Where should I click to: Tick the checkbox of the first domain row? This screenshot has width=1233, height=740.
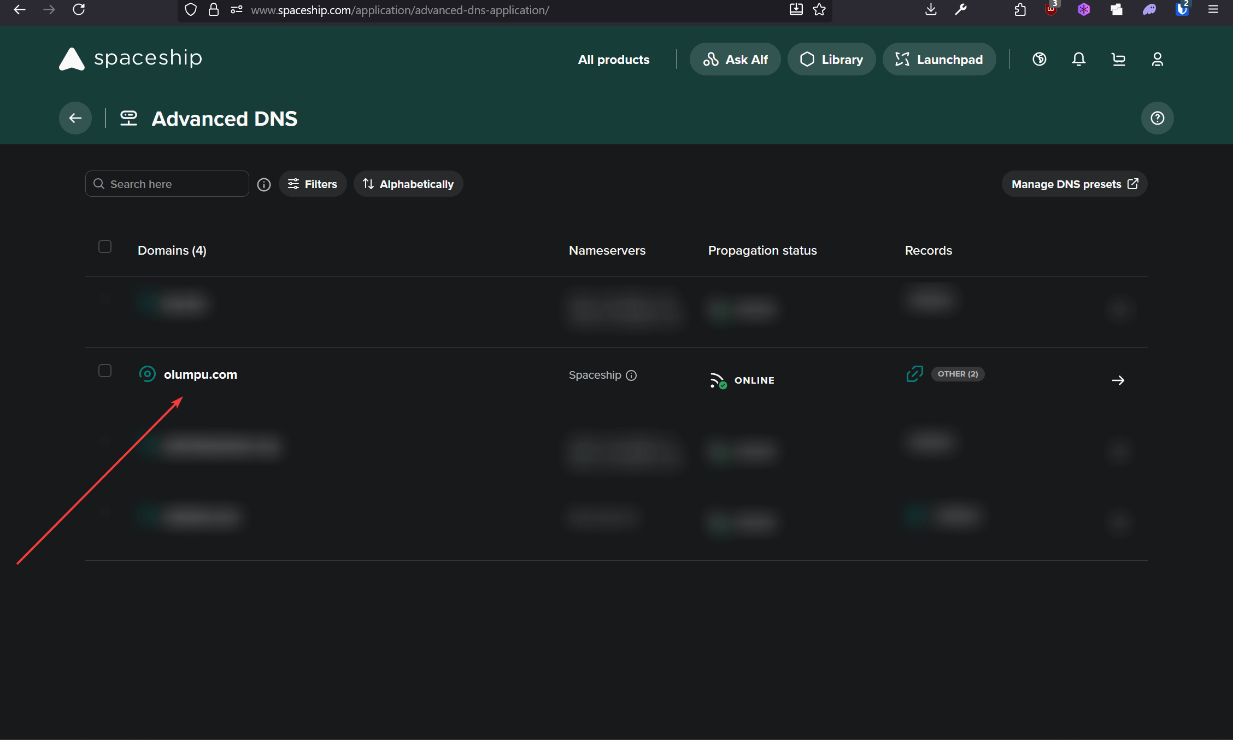pos(104,299)
